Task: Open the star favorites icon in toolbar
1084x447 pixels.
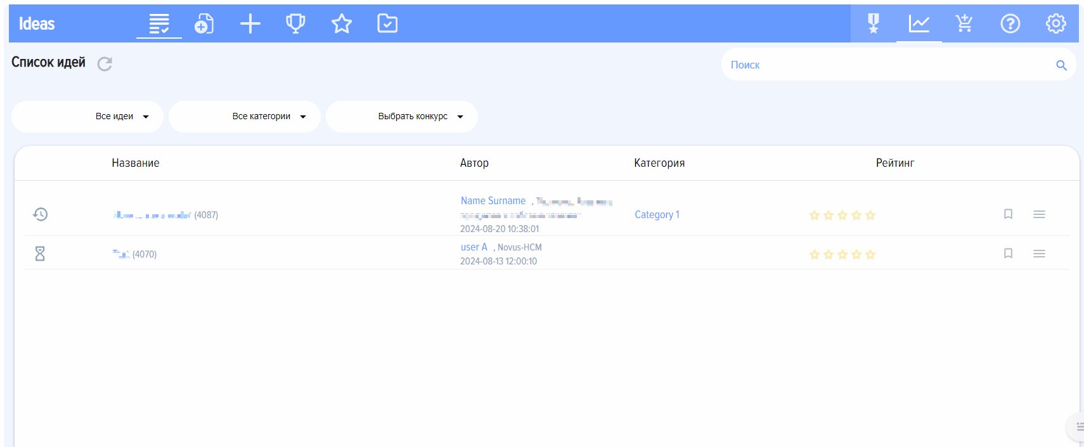Action: point(342,24)
